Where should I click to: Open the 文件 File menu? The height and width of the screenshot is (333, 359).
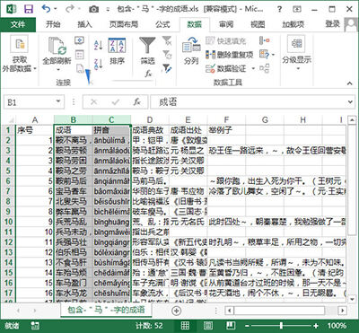(18, 24)
